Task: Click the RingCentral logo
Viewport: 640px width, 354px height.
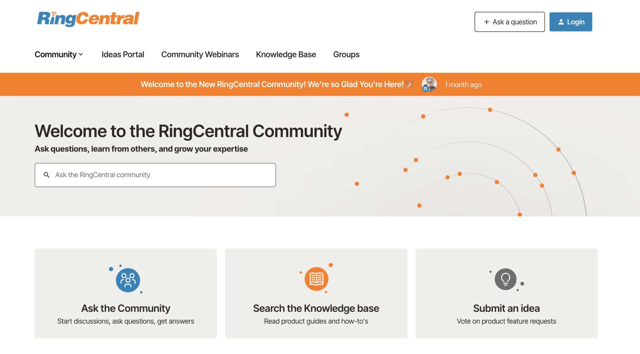Action: coord(88,19)
